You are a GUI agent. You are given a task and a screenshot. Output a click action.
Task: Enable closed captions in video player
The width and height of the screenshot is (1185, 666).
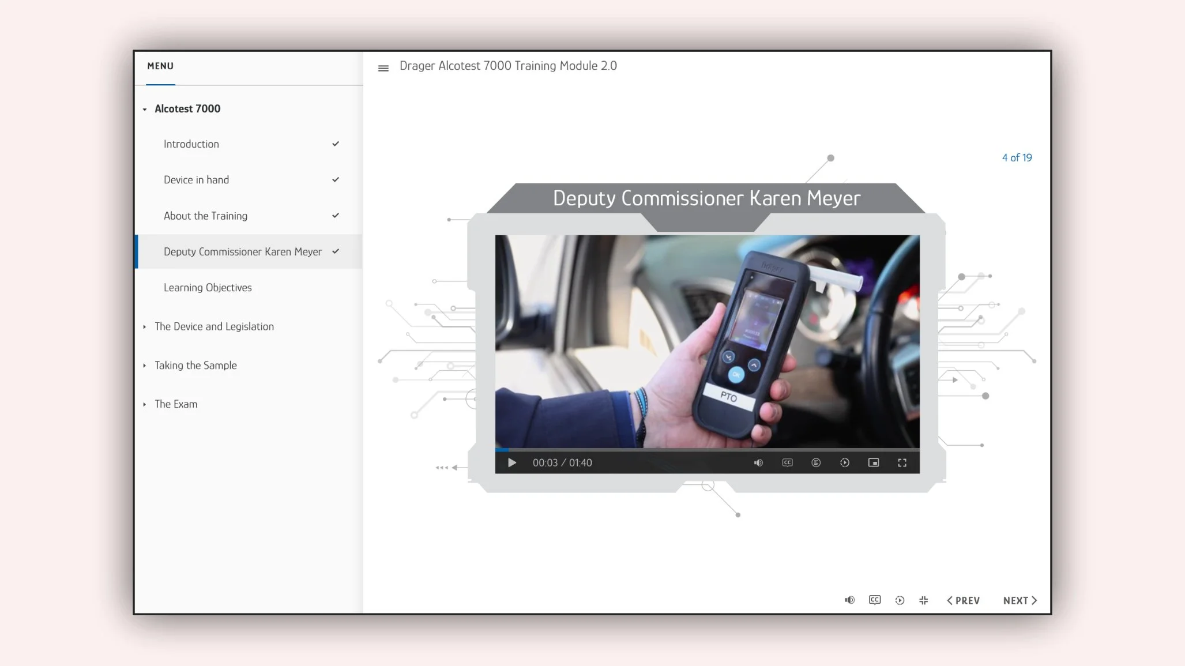(x=787, y=462)
